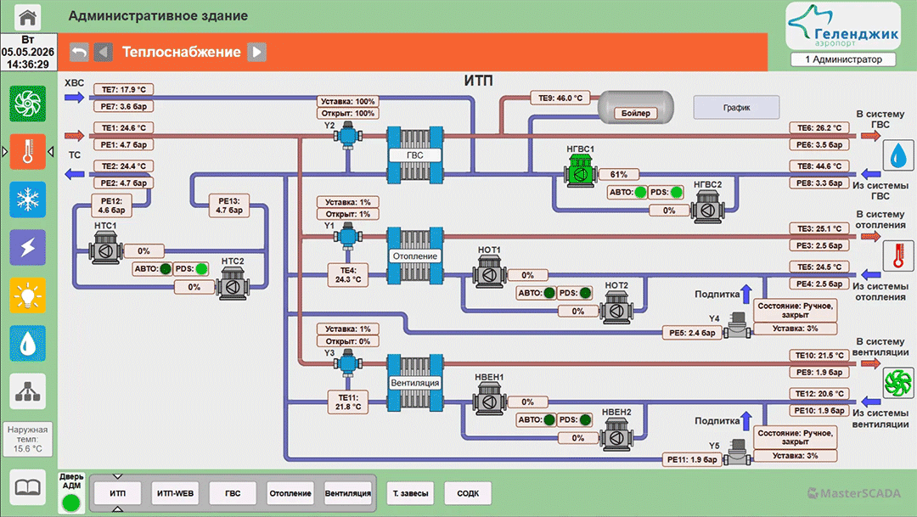This screenshot has width=917, height=517.
Task: Open the ventilation fan sidebar icon
Action: (x=27, y=104)
